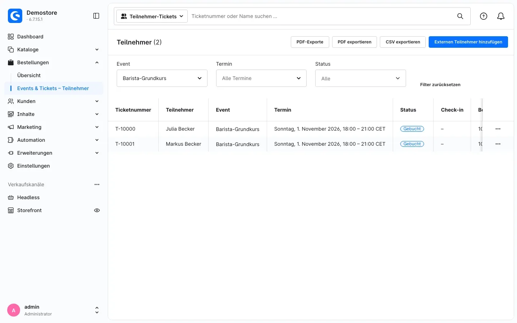
Task: Open Verkaufskanäle more options dots
Action: (97, 184)
